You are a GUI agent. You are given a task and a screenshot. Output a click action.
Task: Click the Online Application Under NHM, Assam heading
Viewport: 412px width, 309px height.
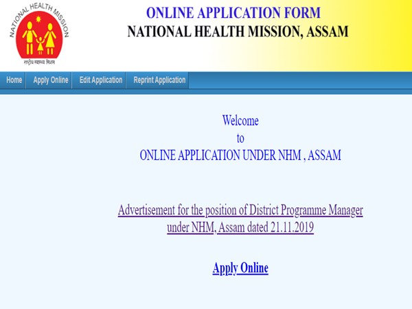(x=240, y=155)
